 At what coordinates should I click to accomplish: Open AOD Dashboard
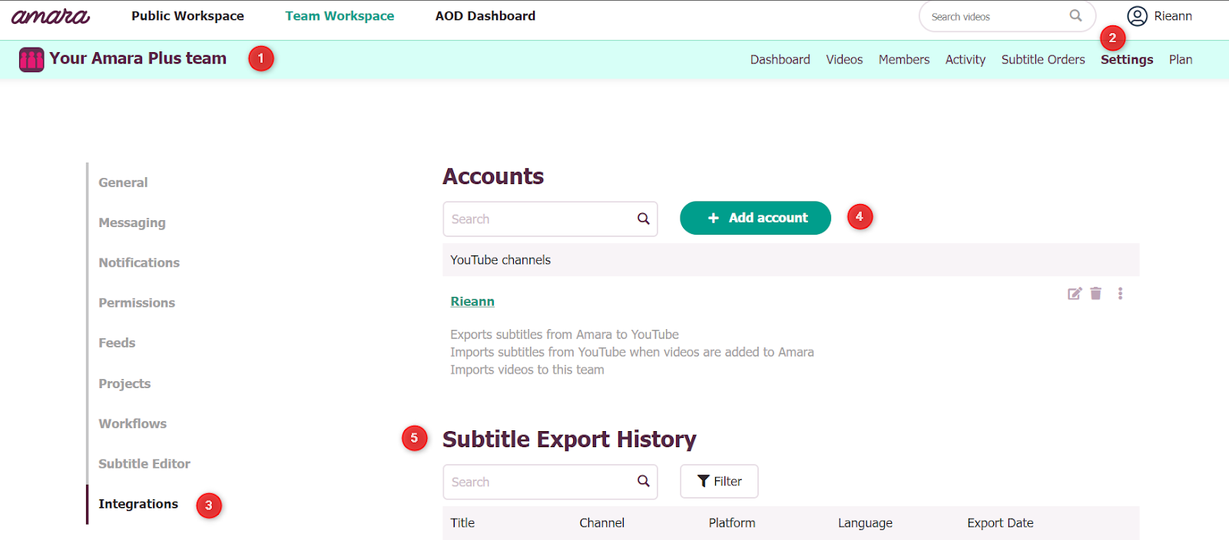point(485,16)
